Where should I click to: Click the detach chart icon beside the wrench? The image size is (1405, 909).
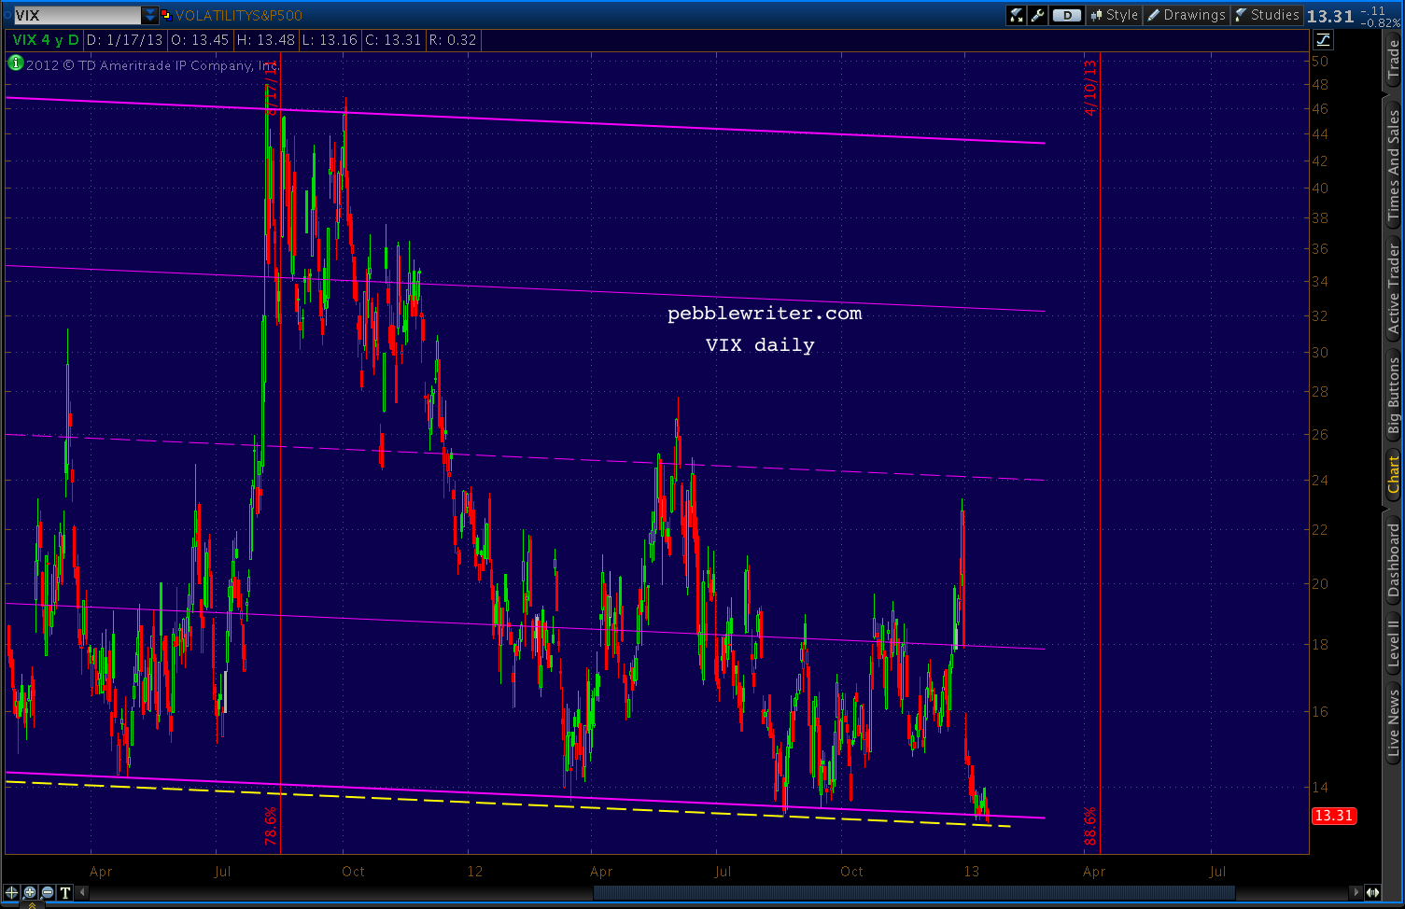click(x=1017, y=14)
